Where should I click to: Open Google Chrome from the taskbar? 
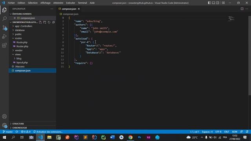click(x=130, y=137)
